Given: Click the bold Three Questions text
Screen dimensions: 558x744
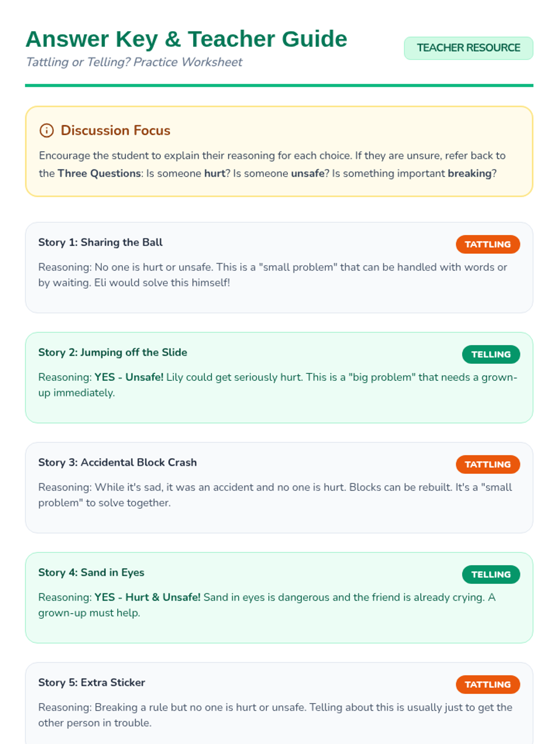Looking at the screenshot, I should click(99, 173).
